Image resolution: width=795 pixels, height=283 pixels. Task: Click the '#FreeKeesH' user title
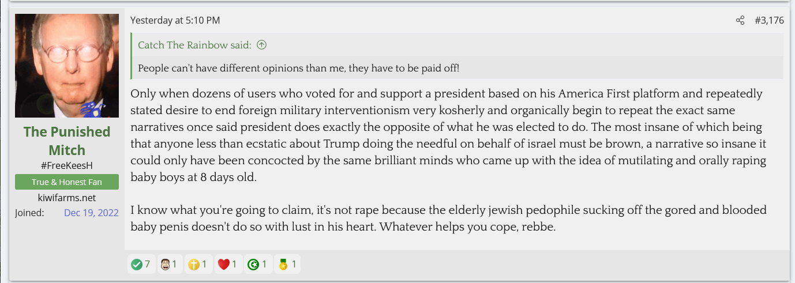coord(67,166)
